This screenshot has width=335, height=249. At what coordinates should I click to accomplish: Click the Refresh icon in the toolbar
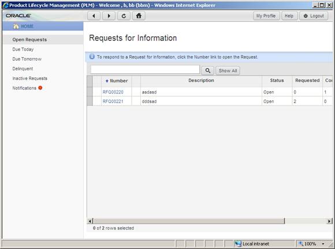coord(124,16)
